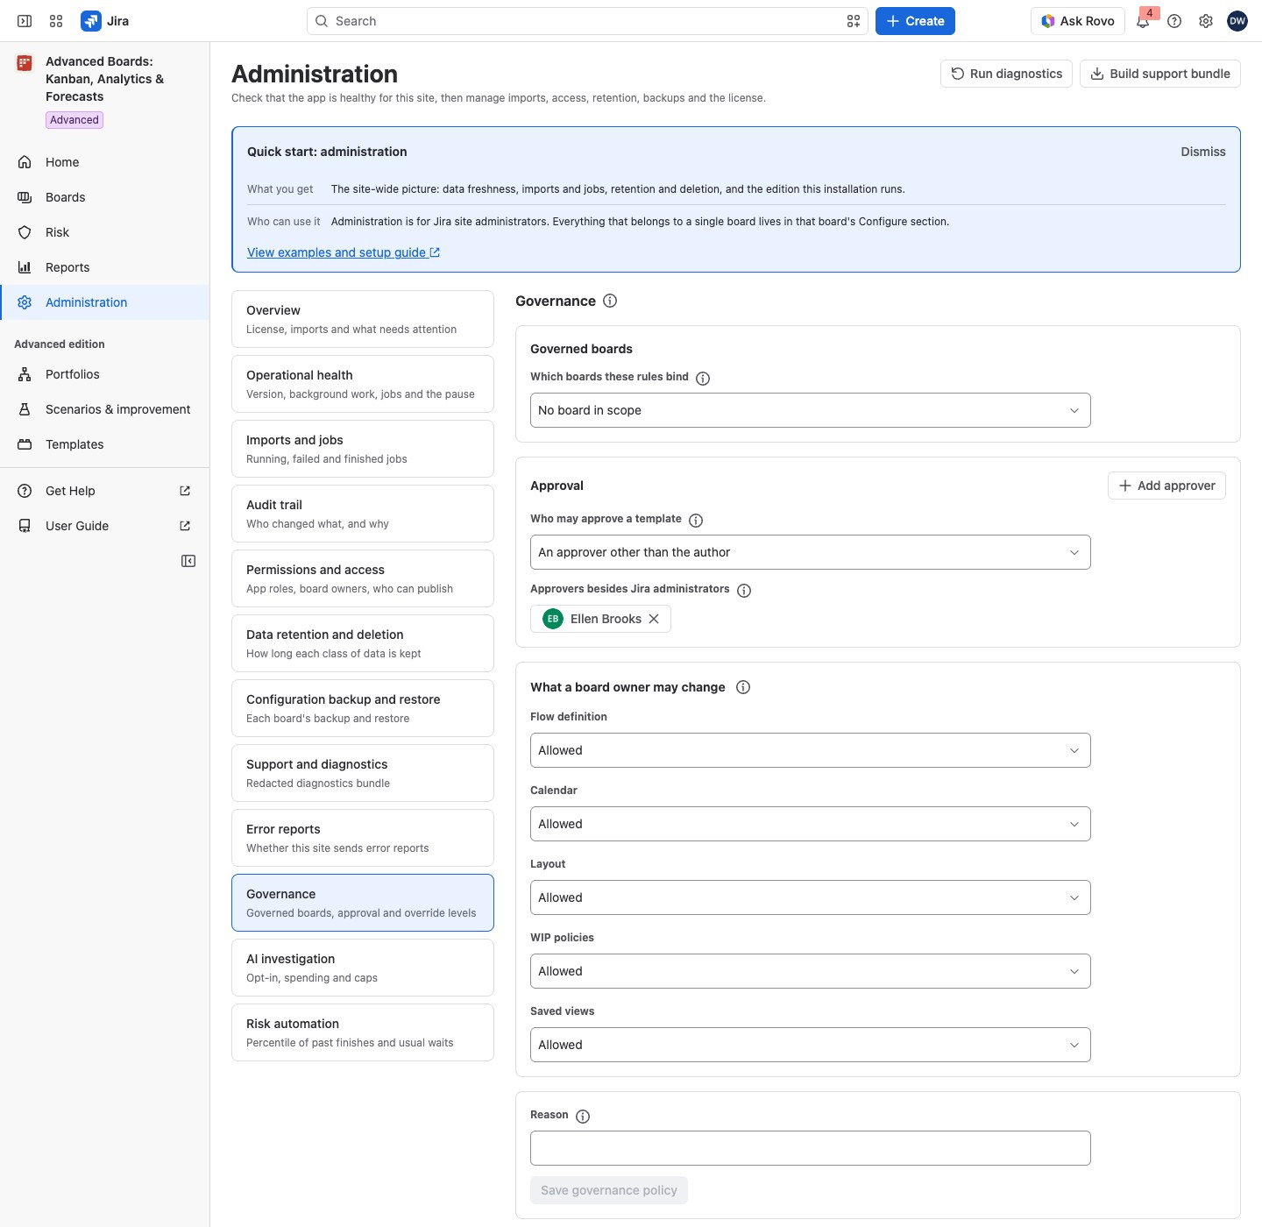The height and width of the screenshot is (1227, 1262).
Task: Select the Audit trail section
Action: click(363, 514)
